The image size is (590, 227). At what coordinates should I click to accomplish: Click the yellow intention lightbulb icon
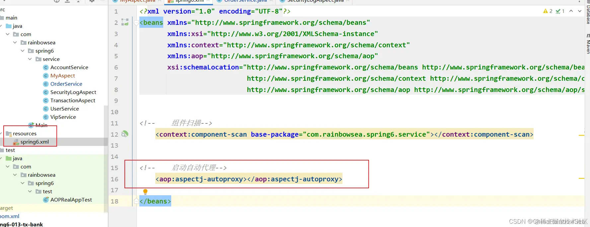145,192
